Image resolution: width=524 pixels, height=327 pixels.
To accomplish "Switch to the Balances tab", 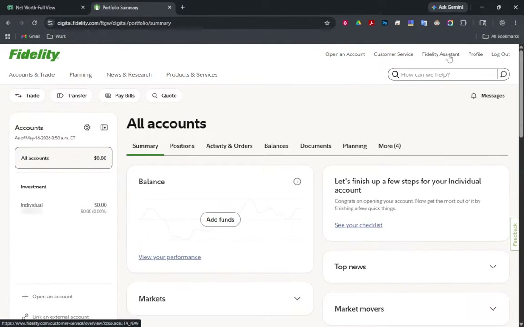I will (277, 146).
